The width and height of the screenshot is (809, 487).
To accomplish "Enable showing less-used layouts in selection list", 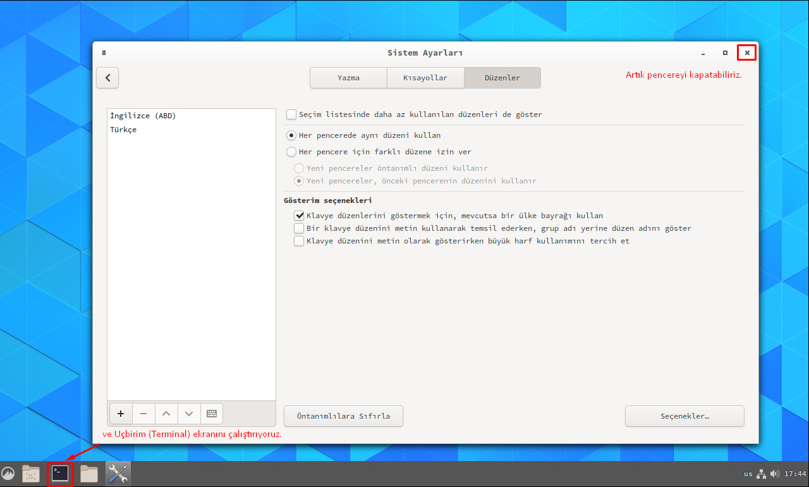I will point(291,114).
